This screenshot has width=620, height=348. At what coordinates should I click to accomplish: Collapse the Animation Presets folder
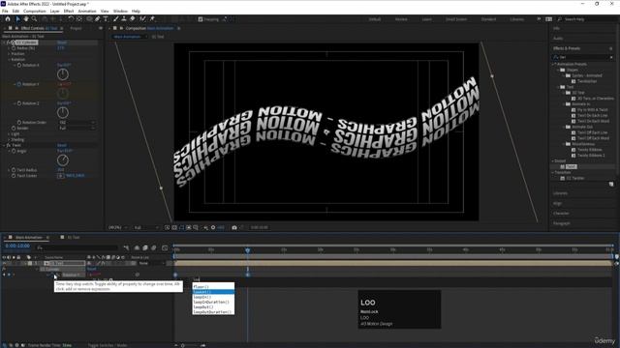[554, 64]
